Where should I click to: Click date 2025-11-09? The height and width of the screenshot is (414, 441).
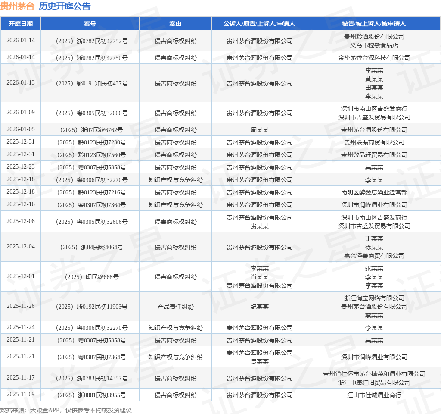click(21, 395)
